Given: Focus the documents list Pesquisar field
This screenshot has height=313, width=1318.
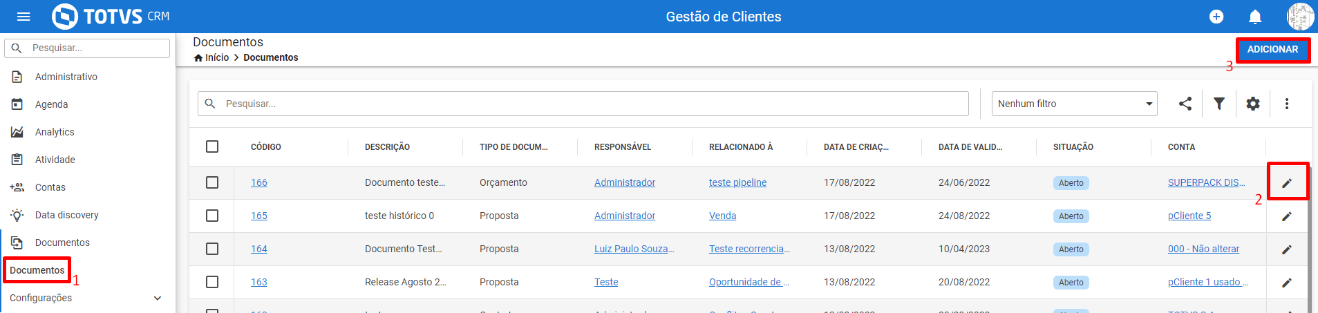Looking at the screenshot, I should pos(583,104).
